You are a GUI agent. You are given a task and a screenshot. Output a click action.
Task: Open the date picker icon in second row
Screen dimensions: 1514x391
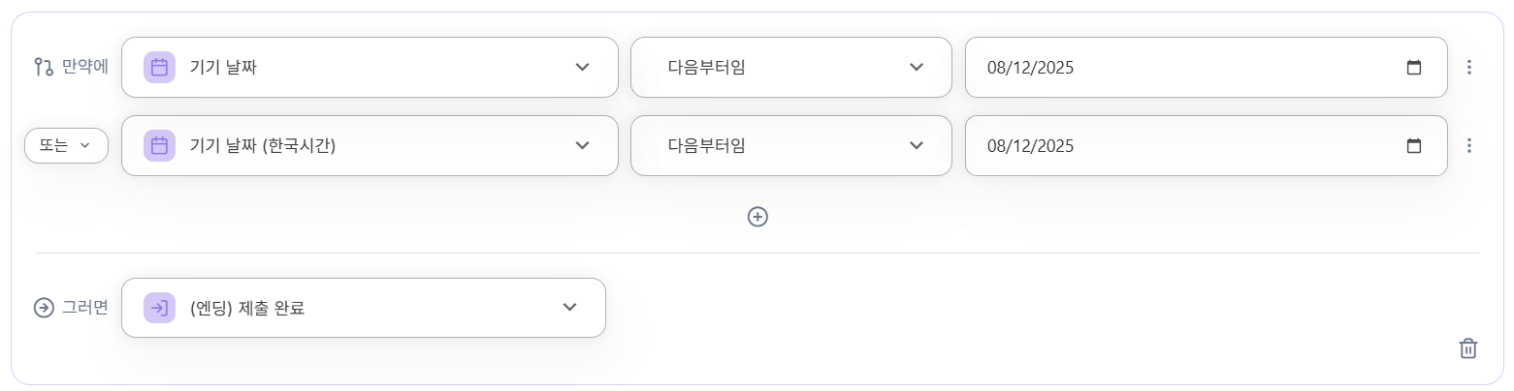[x=1414, y=146]
